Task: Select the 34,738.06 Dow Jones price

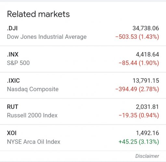Action: click(x=146, y=28)
